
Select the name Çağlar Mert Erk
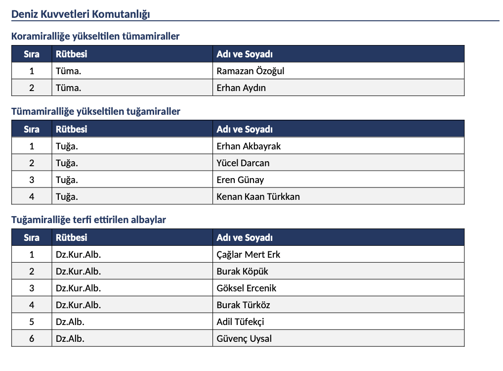tap(249, 254)
